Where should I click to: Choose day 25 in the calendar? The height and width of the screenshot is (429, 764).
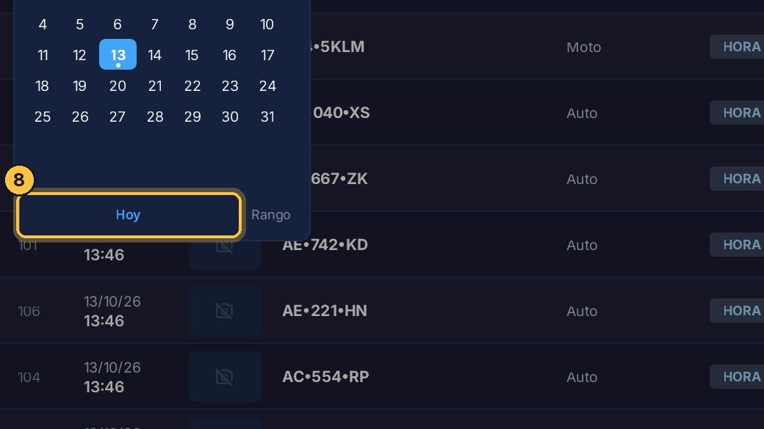[x=43, y=117]
